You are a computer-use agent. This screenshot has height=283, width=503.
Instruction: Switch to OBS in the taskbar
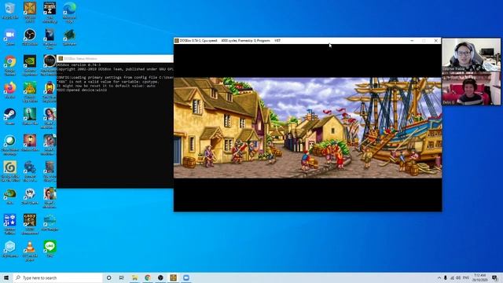pyautogui.click(x=160, y=277)
